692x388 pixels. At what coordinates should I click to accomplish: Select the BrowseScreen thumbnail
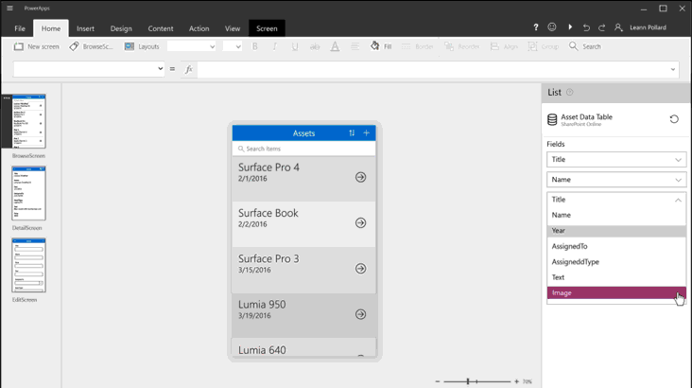coord(28,121)
